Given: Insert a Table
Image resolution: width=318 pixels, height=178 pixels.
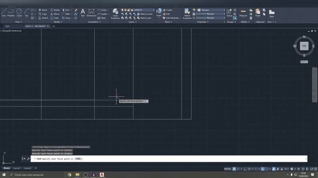Looking at the screenshot, I should pos(101,18).
